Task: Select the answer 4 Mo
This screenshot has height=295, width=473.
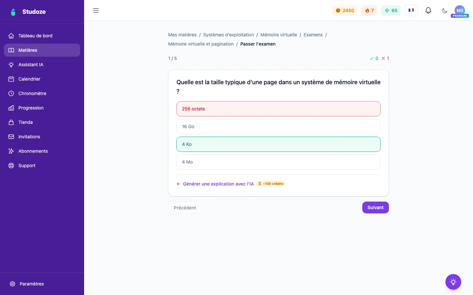Action: click(279, 162)
